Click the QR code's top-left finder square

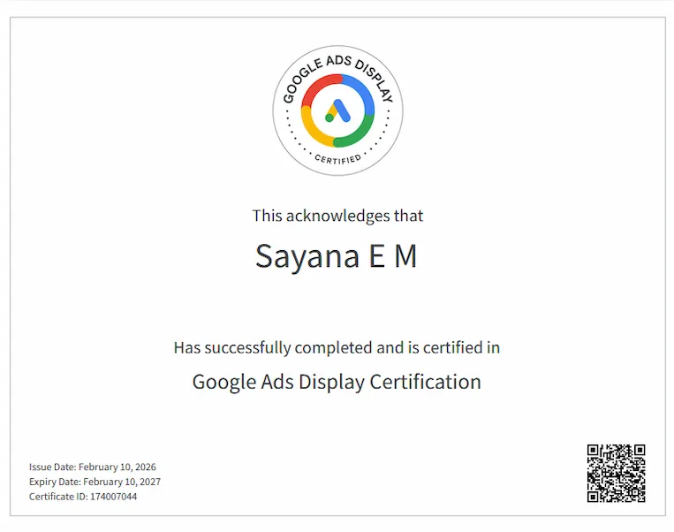click(594, 452)
